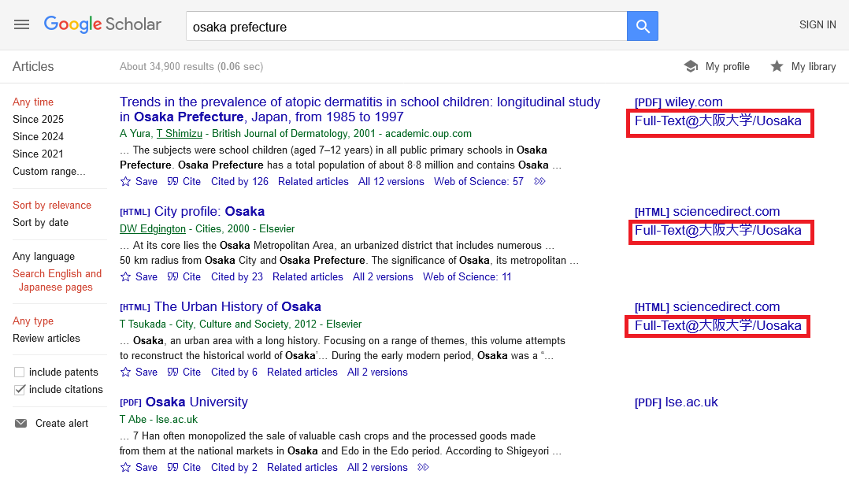Open author T Shimizu profile link
This screenshot has width=849, height=493.
[180, 134]
